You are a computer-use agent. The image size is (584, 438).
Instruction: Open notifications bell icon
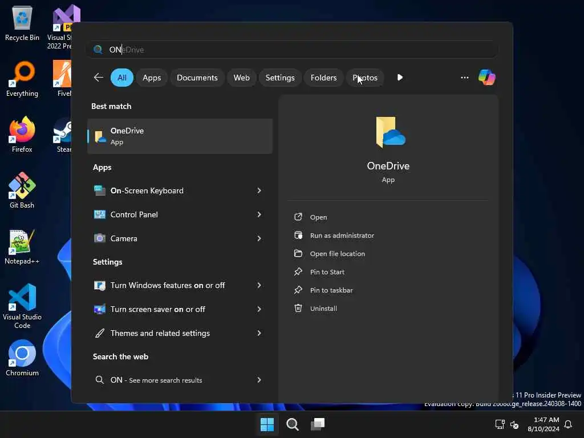(568, 424)
